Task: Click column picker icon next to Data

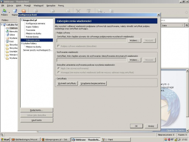Action: [187, 25]
